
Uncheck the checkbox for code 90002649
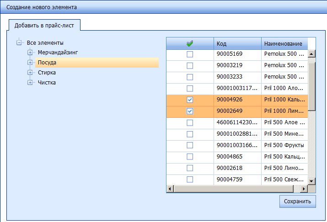pyautogui.click(x=190, y=111)
